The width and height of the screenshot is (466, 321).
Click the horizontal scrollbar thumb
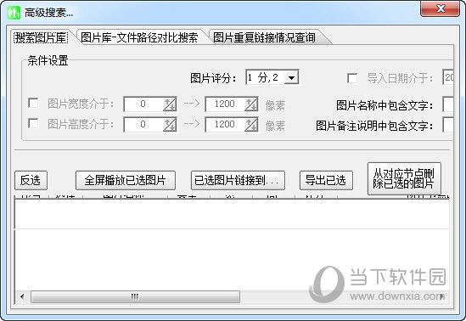coord(135,296)
